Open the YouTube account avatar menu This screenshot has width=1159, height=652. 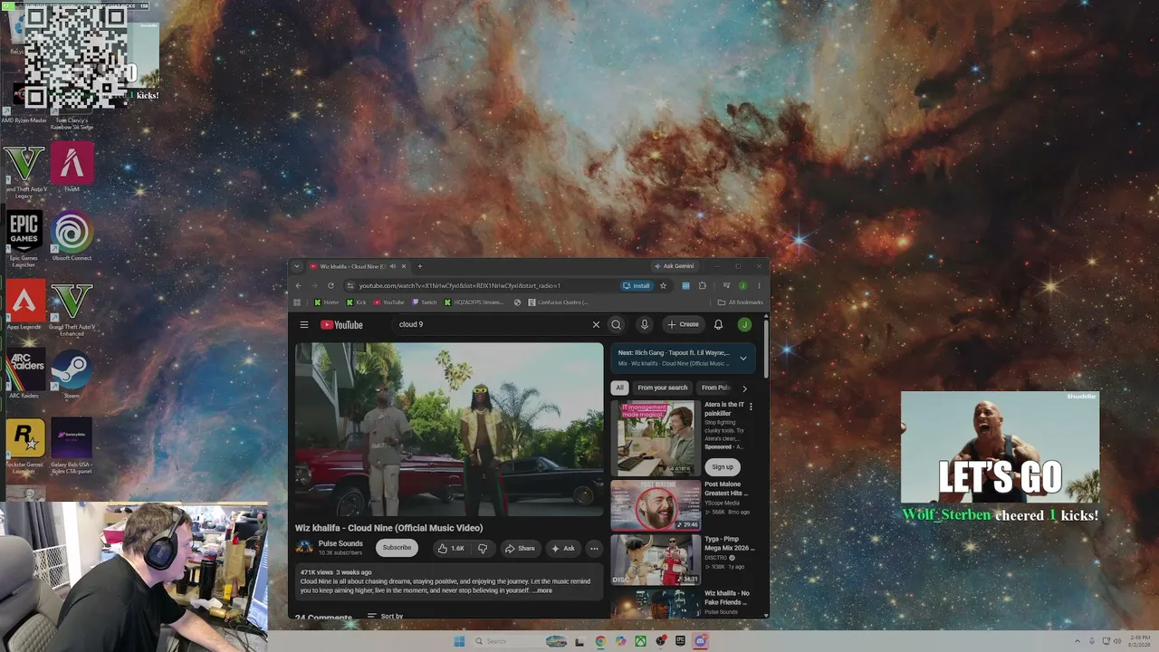(744, 325)
